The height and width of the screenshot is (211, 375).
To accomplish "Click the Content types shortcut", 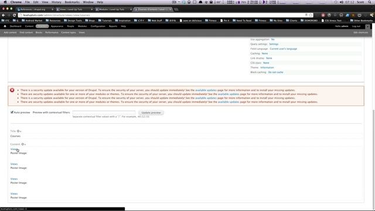I will [x=69, y=33].
